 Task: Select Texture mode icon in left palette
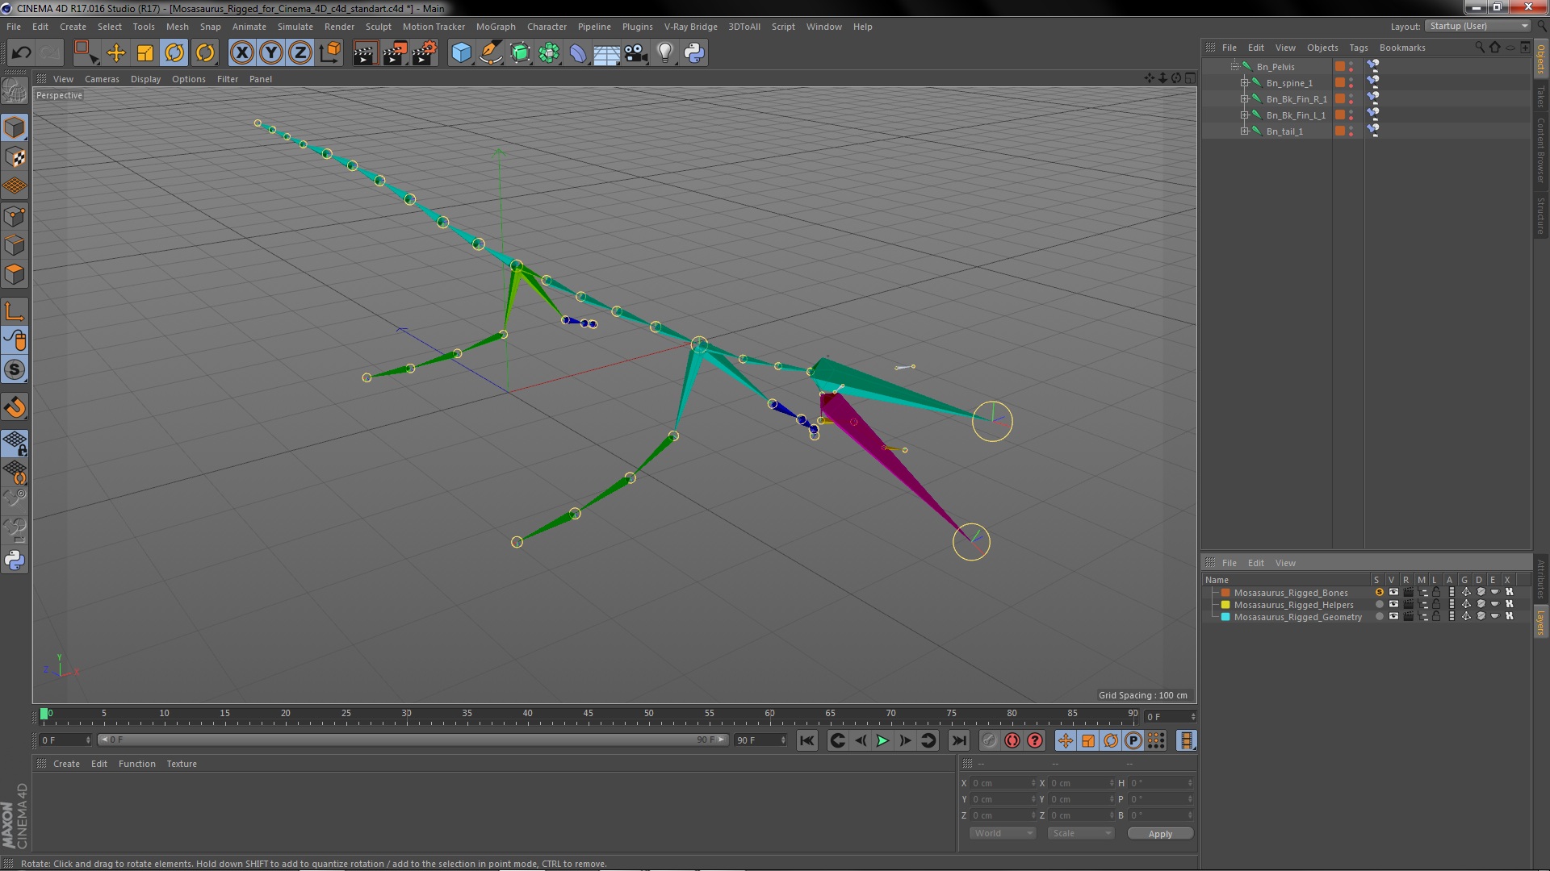(15, 157)
